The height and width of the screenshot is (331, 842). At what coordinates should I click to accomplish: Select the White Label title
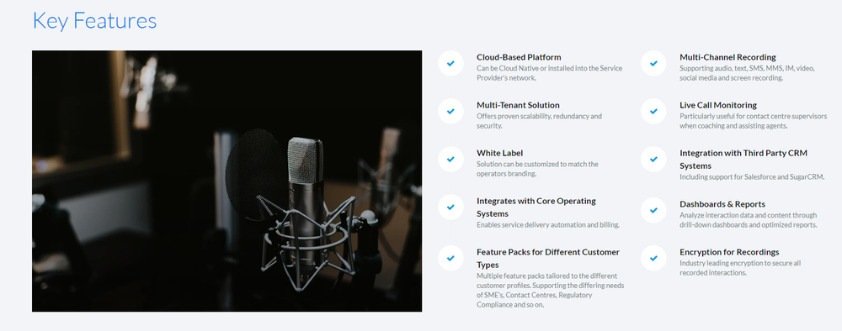coord(500,153)
